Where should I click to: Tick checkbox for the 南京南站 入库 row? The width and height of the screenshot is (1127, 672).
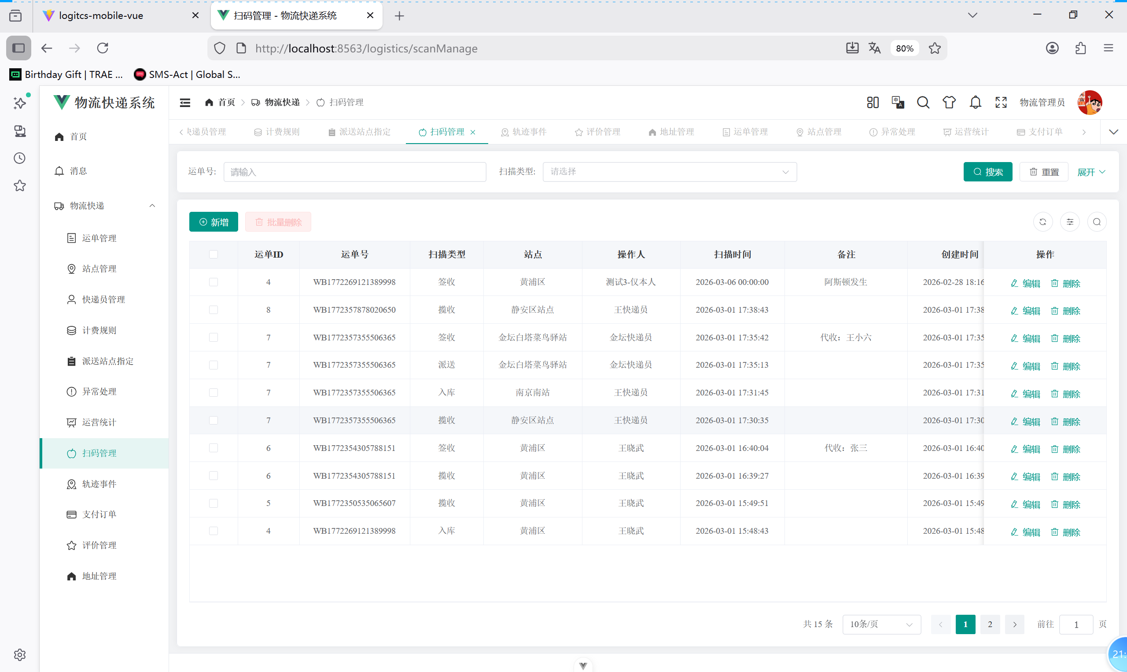[214, 393]
